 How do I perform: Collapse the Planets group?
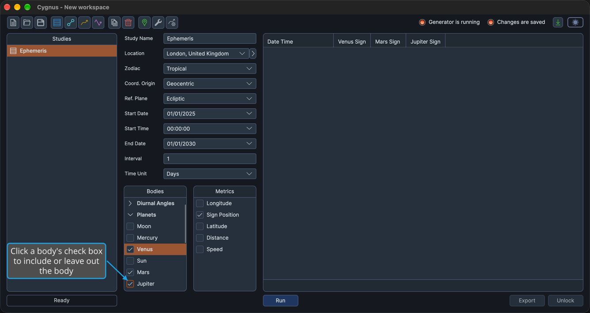(x=130, y=215)
